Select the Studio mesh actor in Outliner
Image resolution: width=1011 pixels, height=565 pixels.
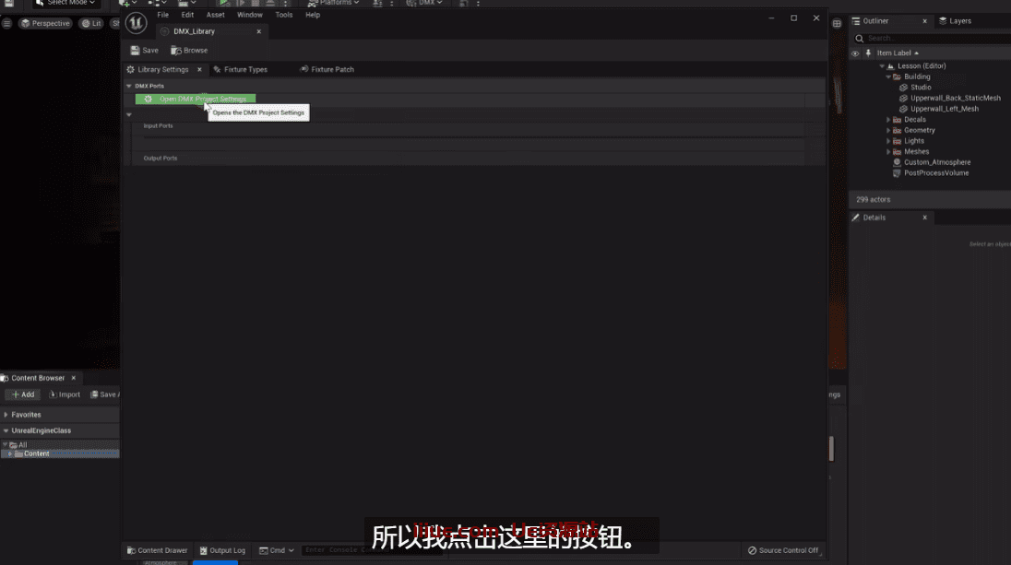click(x=920, y=88)
